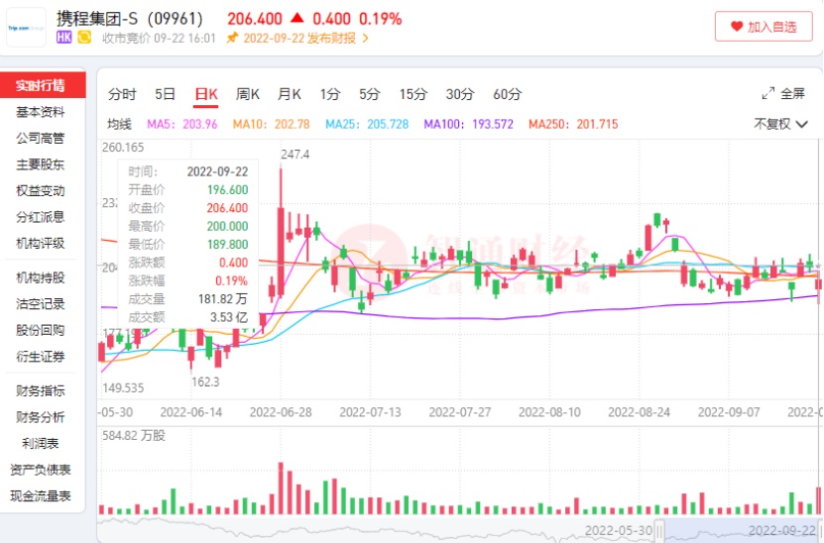The image size is (824, 543).
Task: Switch to the 周K weekly chart tab
Action: [247, 94]
